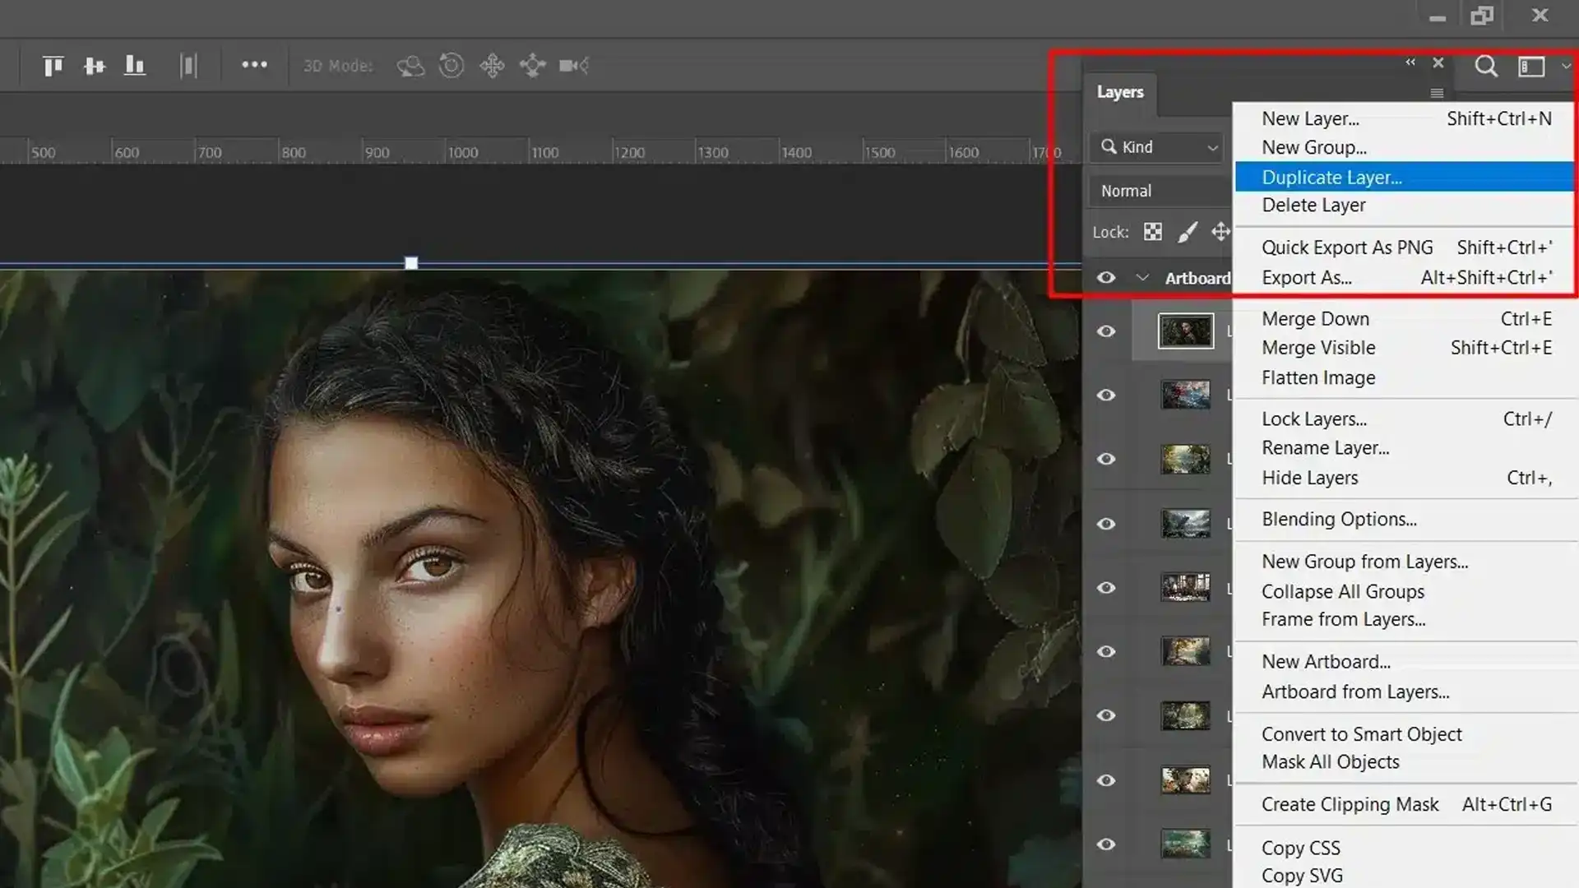Open Blending Options... from menu
Screen dimensions: 1579x888
pyautogui.click(x=1406, y=520)
